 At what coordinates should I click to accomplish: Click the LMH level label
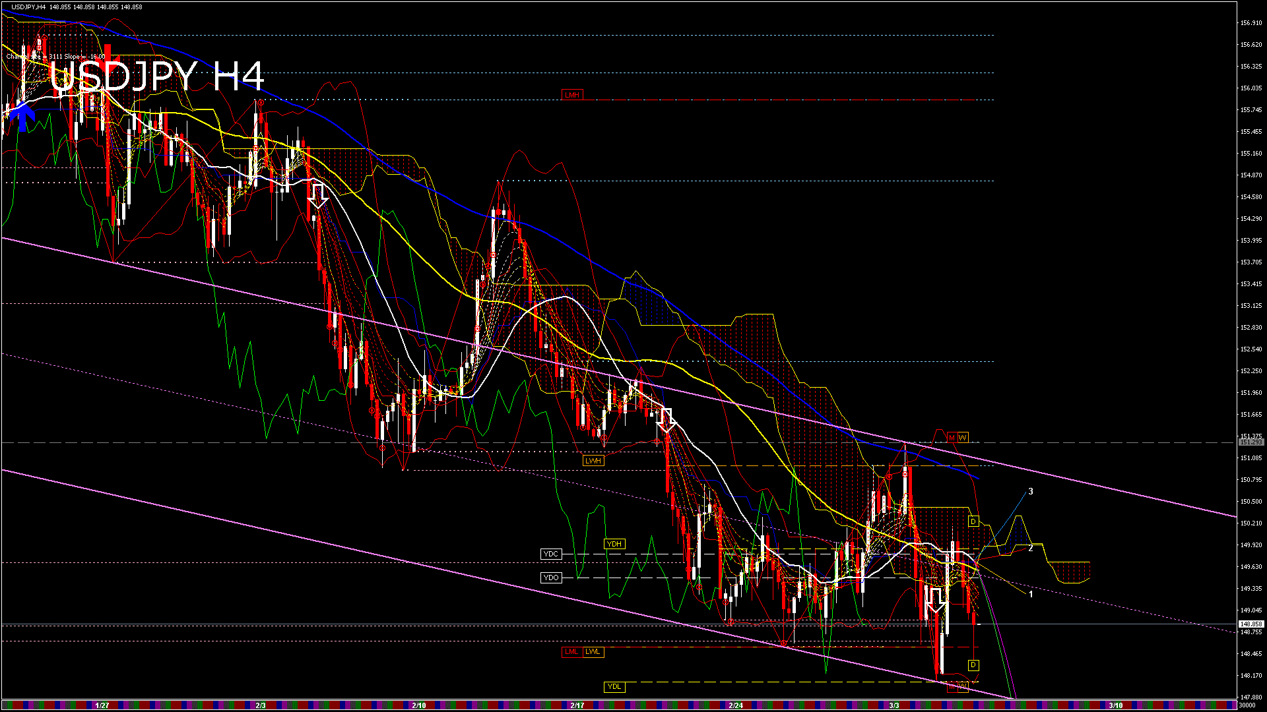(572, 95)
